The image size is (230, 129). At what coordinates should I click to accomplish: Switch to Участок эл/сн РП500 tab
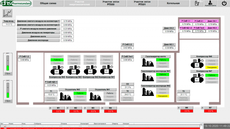[111, 3]
